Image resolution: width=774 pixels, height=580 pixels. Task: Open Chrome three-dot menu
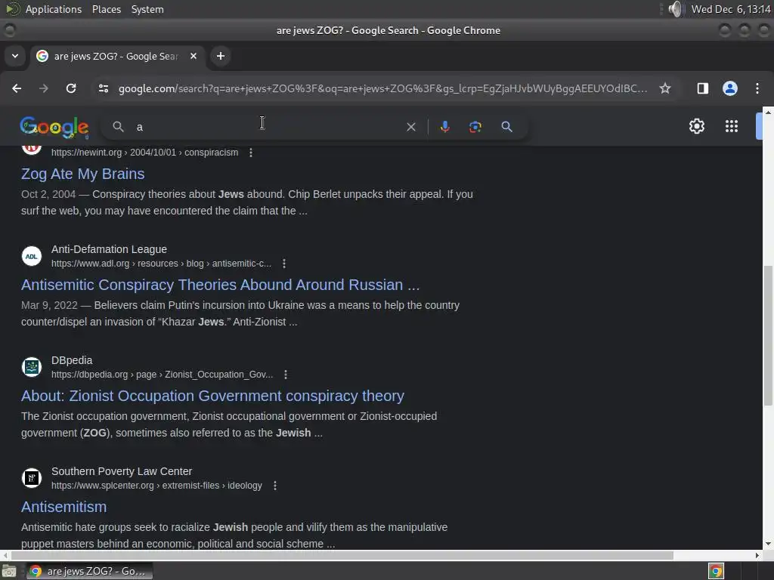[x=757, y=88]
